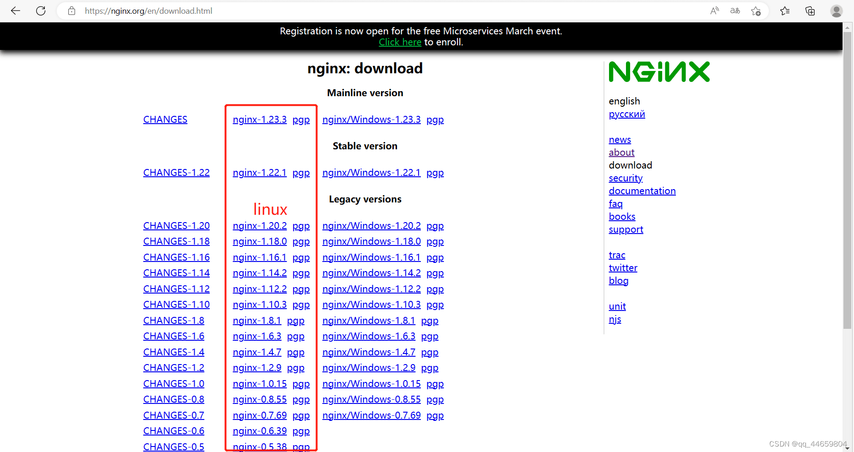Screen dimensions: 854x452
Task: Click the back navigation arrow
Action: [x=15, y=11]
